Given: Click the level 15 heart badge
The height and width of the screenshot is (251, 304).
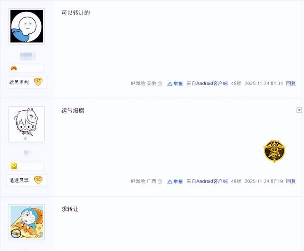Looking at the screenshot, I should coord(38,180).
